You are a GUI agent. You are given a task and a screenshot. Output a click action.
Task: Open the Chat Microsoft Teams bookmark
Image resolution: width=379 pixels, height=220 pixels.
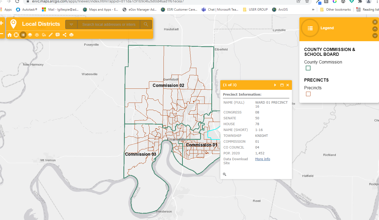click(x=220, y=10)
